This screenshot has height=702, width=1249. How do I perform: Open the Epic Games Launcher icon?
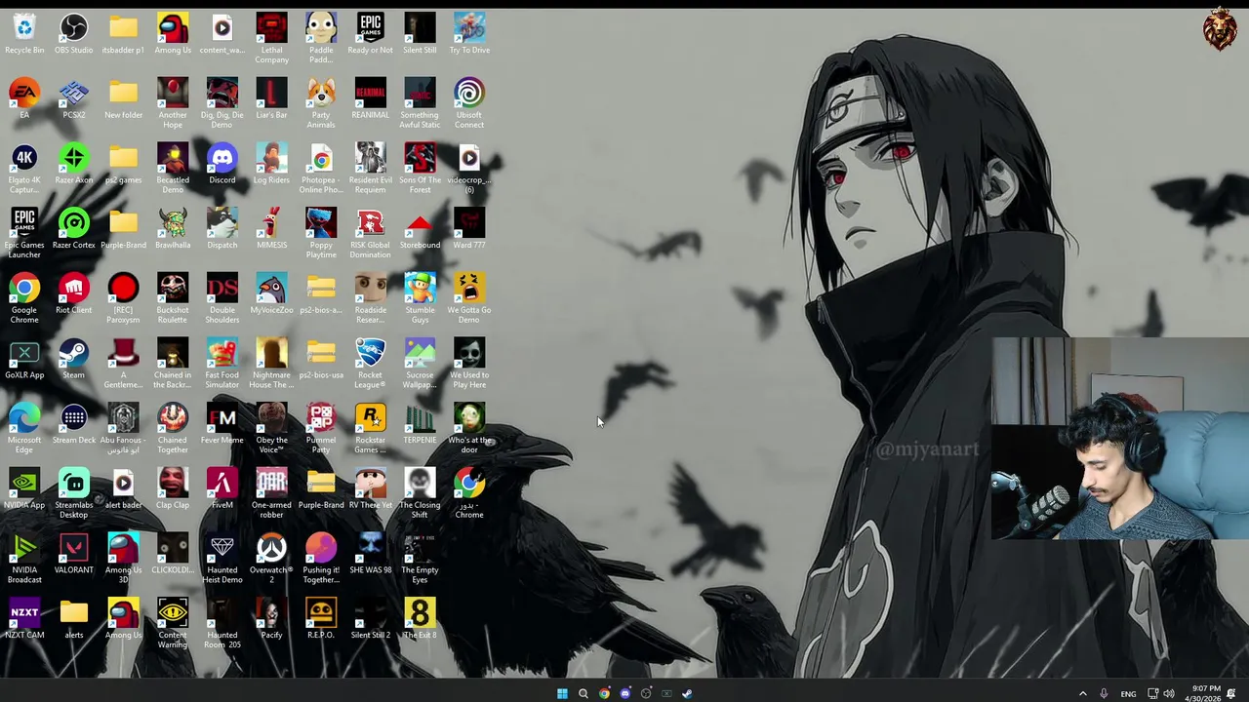pyautogui.click(x=24, y=233)
